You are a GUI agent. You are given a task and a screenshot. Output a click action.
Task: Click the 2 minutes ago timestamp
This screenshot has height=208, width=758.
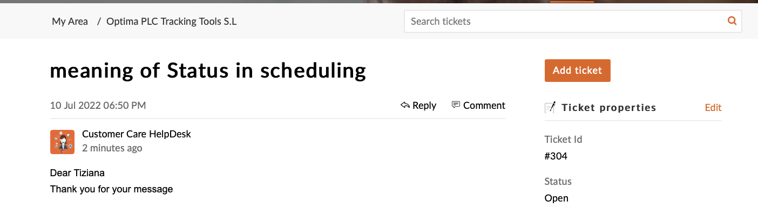[112, 148]
